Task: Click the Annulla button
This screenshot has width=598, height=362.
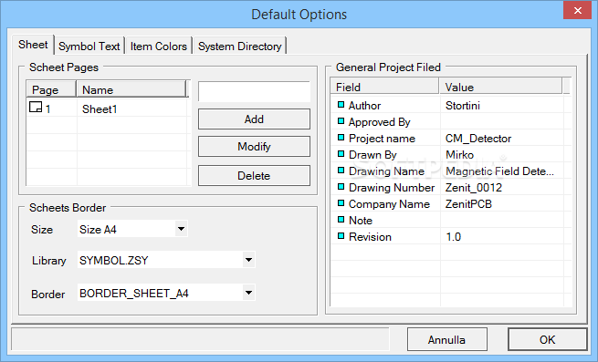Action: point(447,339)
